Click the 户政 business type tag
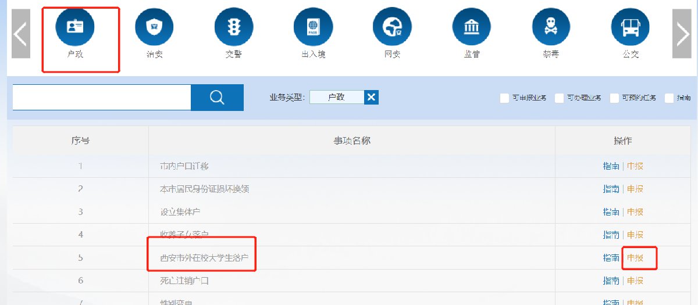Viewport: 698px width, 305px height. [x=337, y=97]
